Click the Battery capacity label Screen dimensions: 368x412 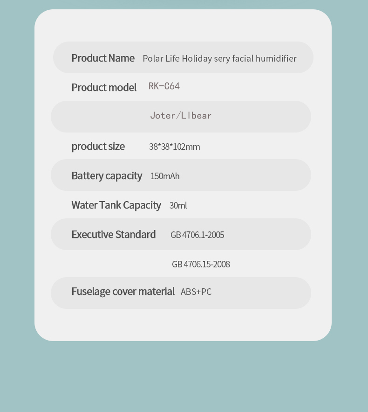click(x=107, y=176)
